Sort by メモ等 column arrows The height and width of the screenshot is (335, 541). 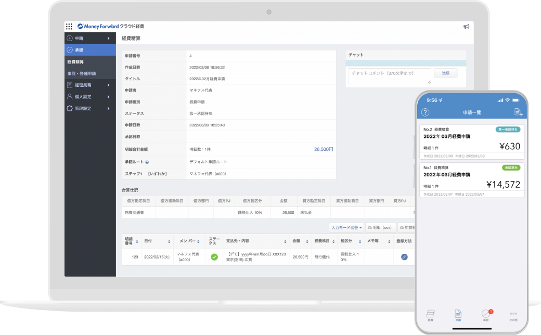[x=389, y=241]
